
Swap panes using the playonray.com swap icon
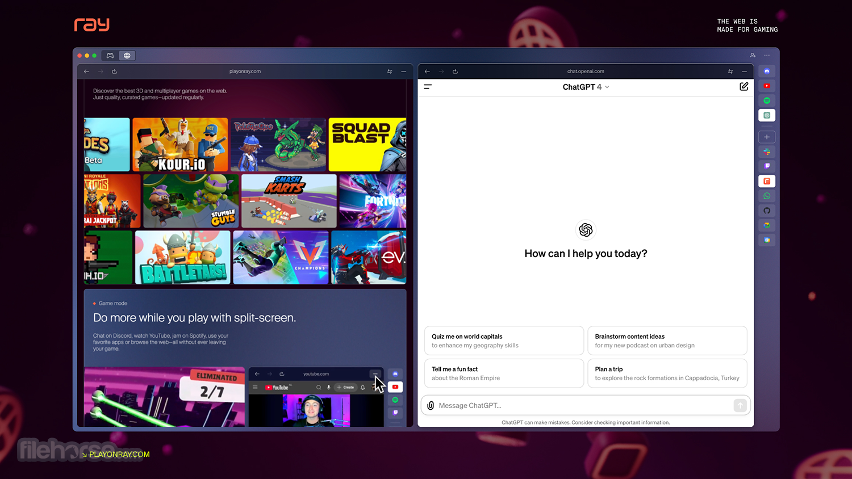[x=390, y=72]
